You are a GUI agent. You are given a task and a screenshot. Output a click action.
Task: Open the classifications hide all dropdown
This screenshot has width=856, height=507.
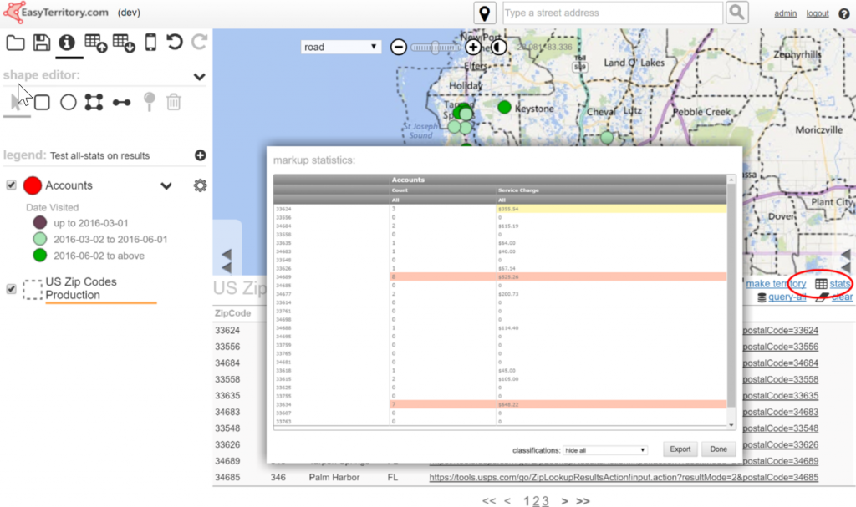click(605, 449)
